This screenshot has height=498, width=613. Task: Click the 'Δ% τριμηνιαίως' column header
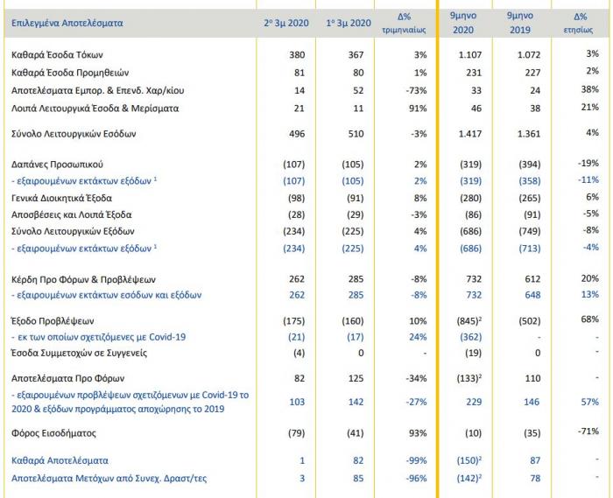click(403, 21)
